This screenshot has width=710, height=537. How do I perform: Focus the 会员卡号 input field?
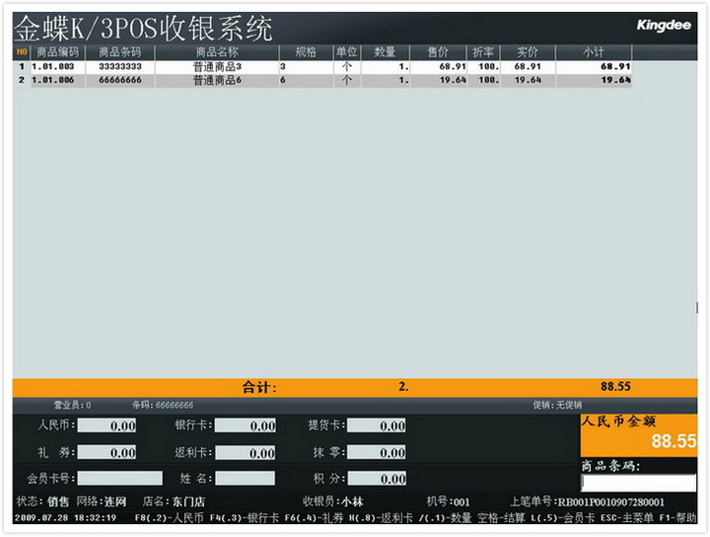click(x=120, y=478)
